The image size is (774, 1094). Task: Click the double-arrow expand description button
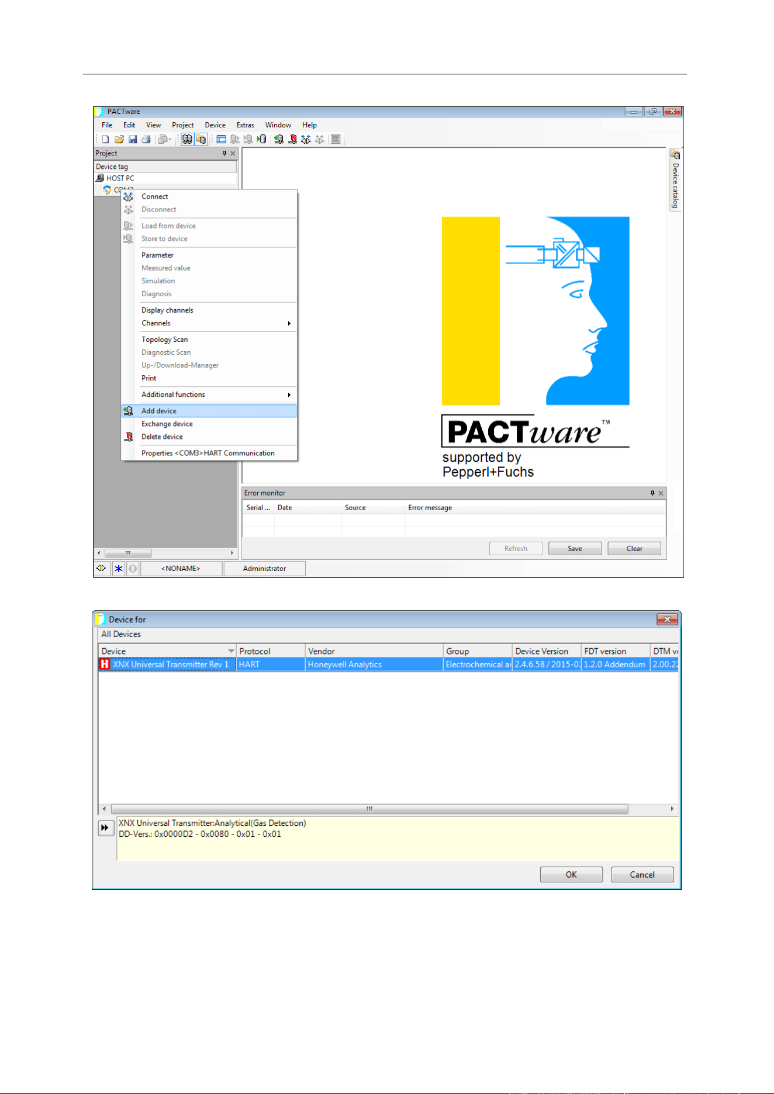106,828
